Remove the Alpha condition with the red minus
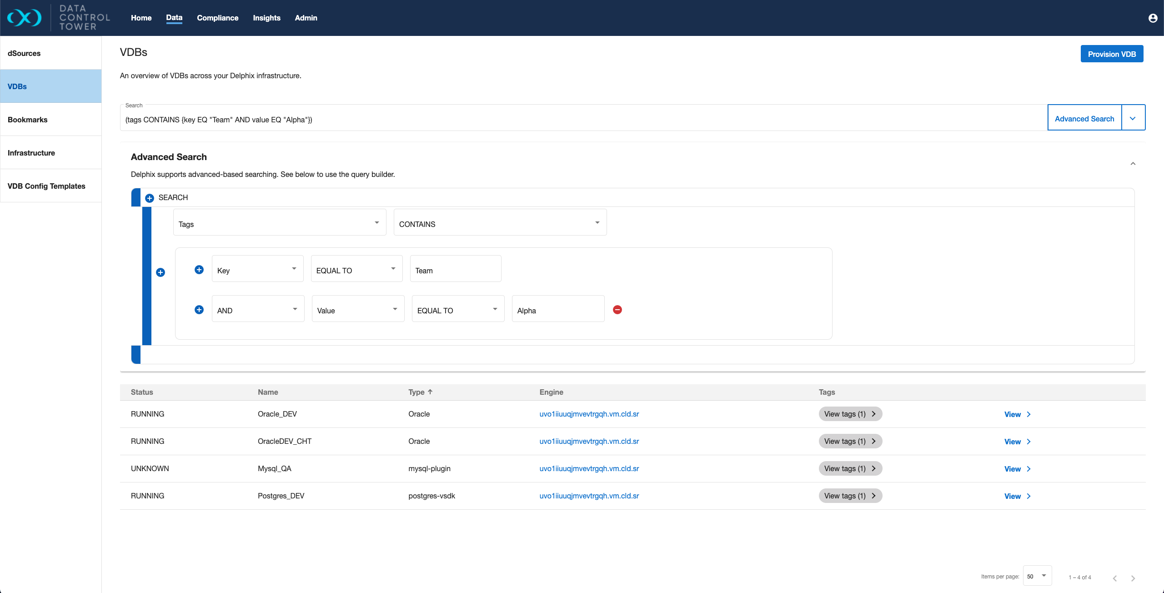 pos(617,310)
